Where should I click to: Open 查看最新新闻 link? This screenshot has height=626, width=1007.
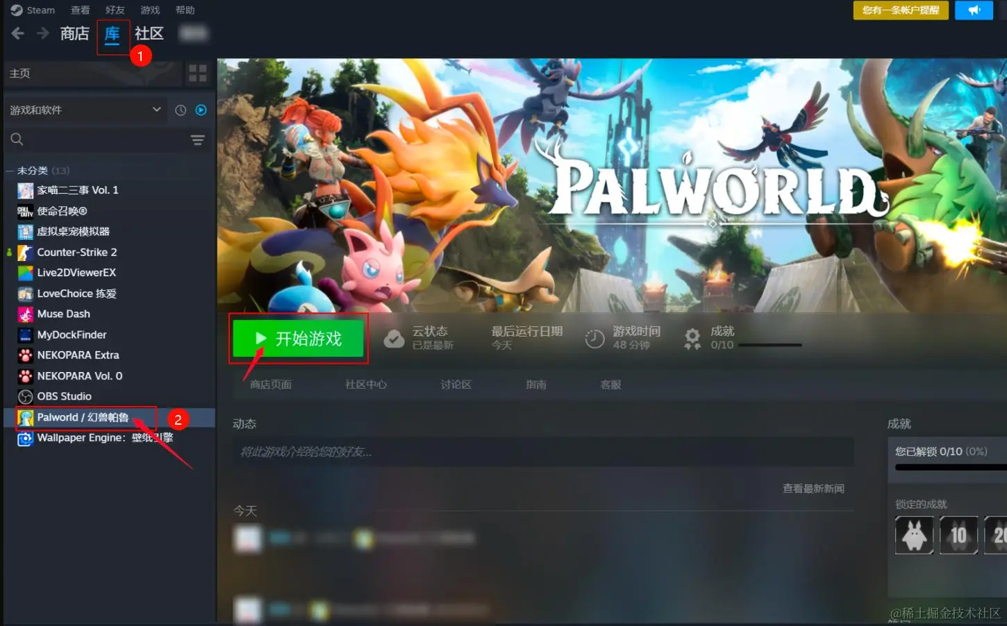(813, 489)
